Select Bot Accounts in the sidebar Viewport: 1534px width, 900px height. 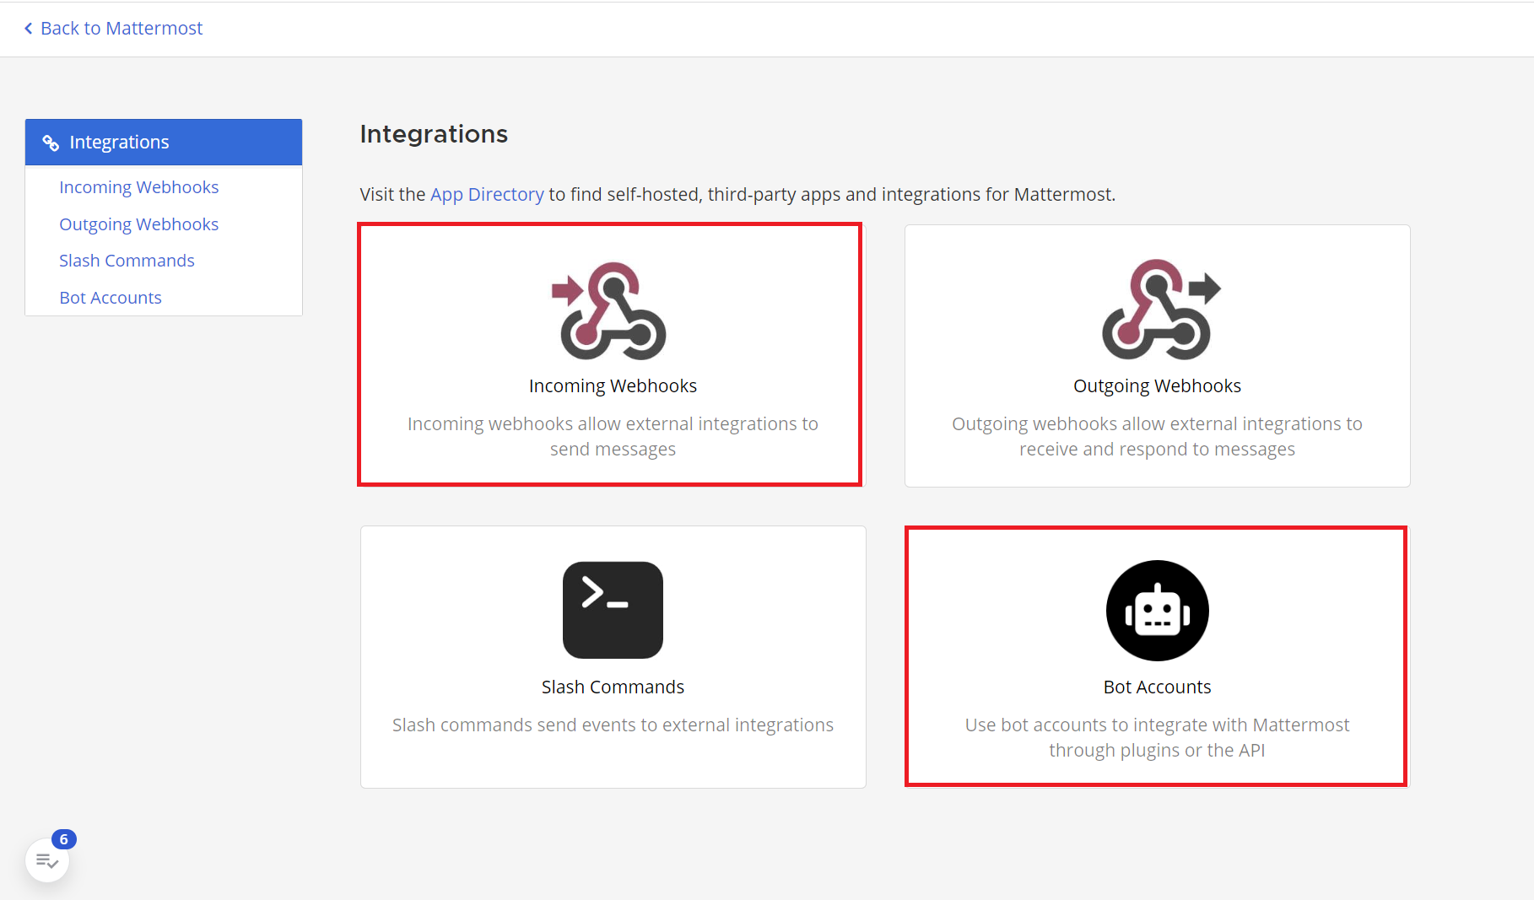[111, 298]
